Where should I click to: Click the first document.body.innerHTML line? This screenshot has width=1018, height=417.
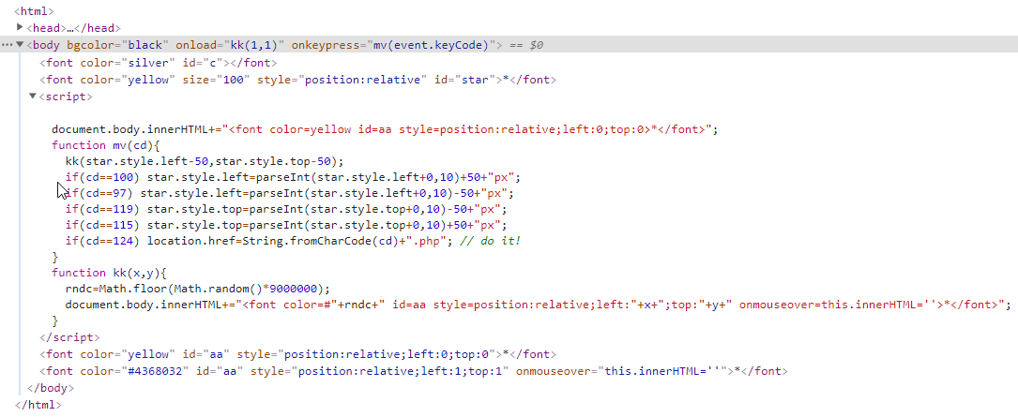tap(385, 129)
